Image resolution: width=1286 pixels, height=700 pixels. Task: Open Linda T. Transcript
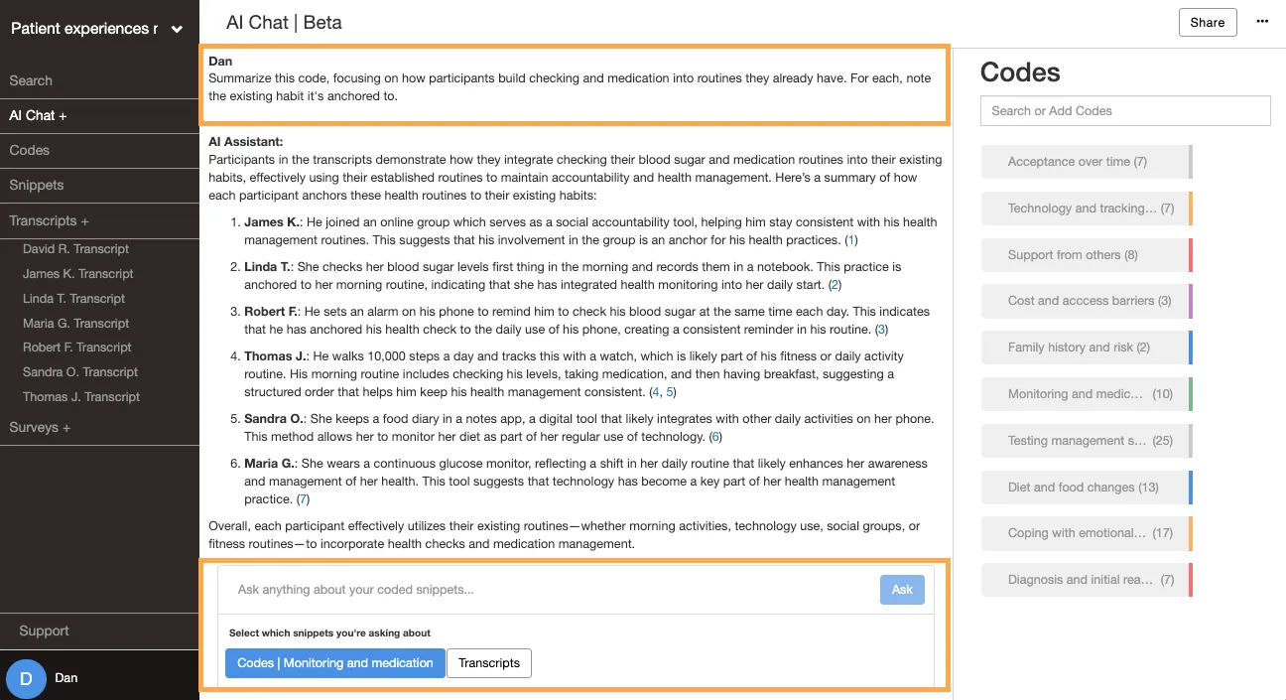[74, 298]
